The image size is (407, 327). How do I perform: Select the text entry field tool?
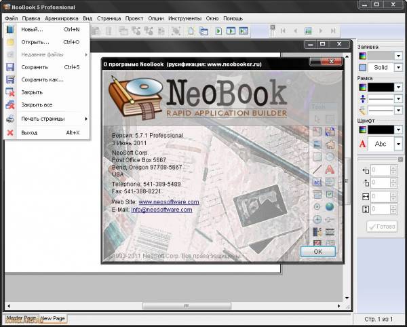tap(317, 182)
